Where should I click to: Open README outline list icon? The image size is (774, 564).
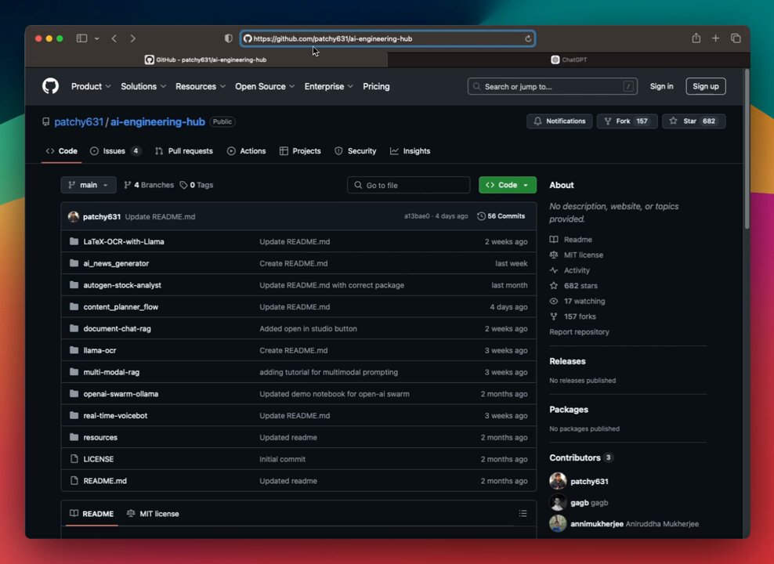pos(523,514)
